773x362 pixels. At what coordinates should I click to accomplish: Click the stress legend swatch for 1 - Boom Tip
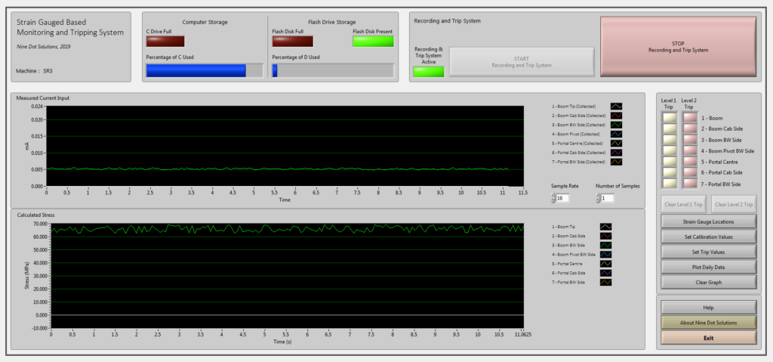(x=606, y=227)
